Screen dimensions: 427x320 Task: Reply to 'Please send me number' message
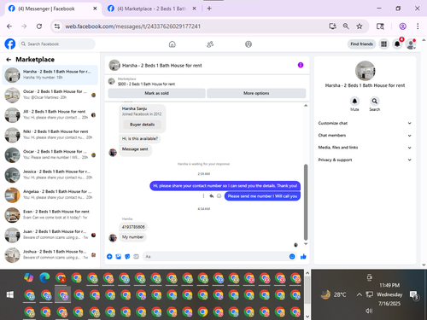pyautogui.click(x=211, y=196)
